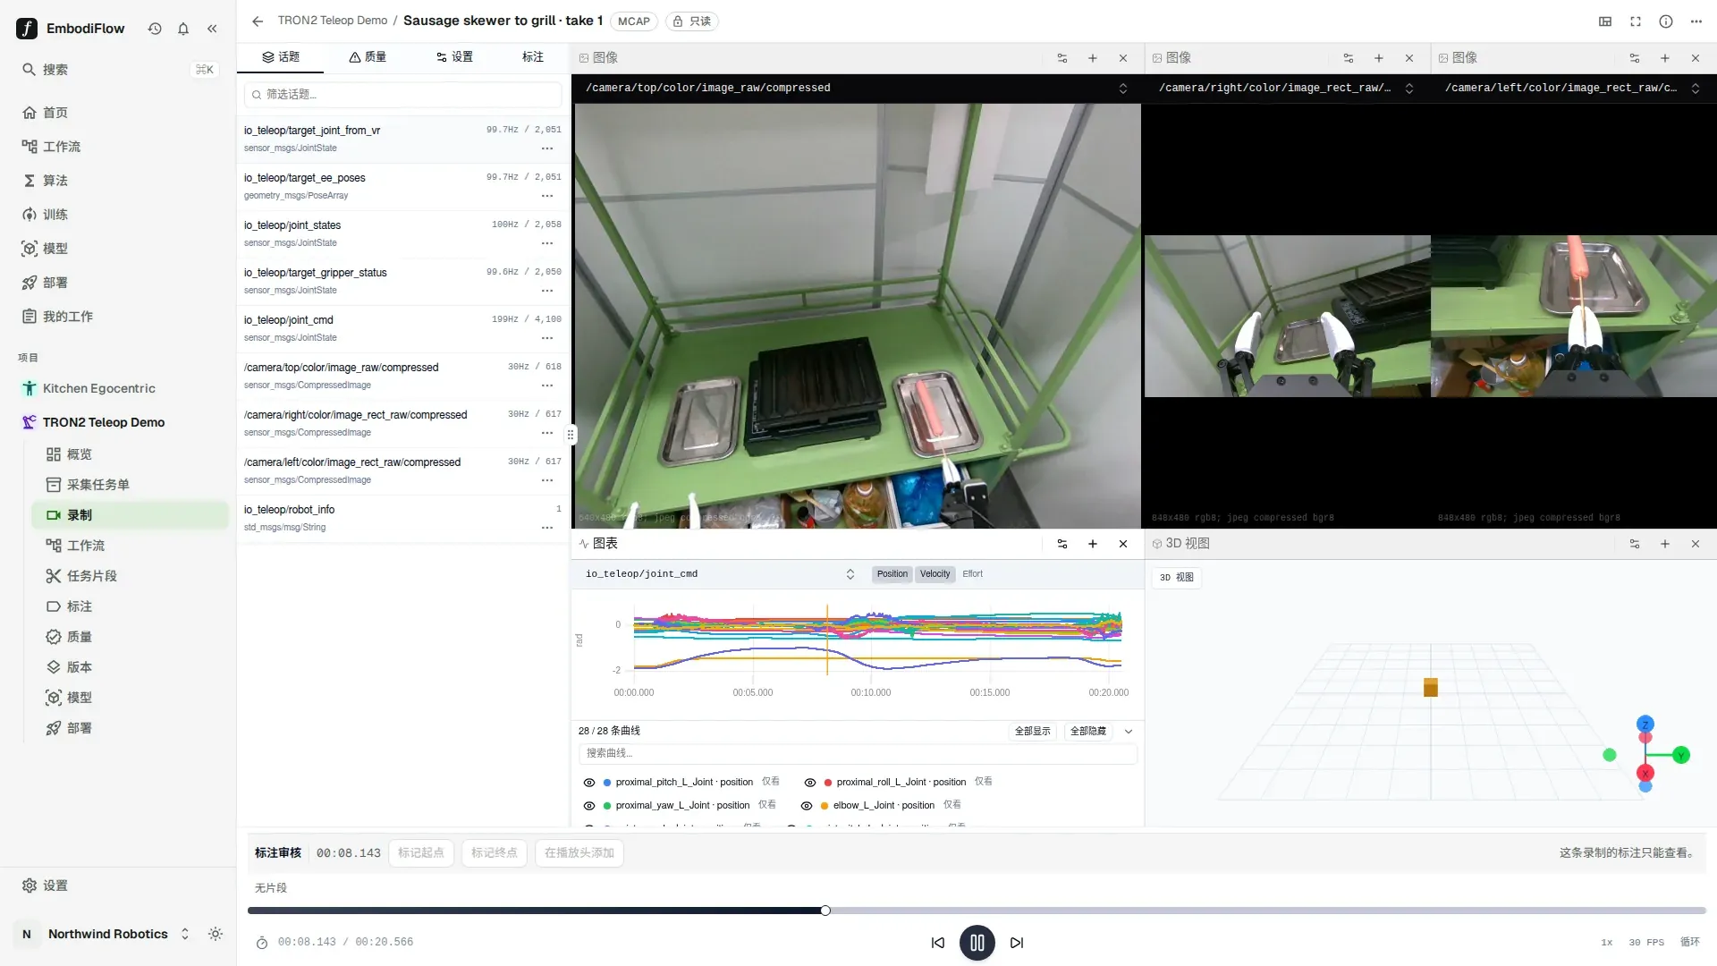This screenshot has height=966, width=1717.
Task: Switch to the 设置 tab
Action: 454,57
